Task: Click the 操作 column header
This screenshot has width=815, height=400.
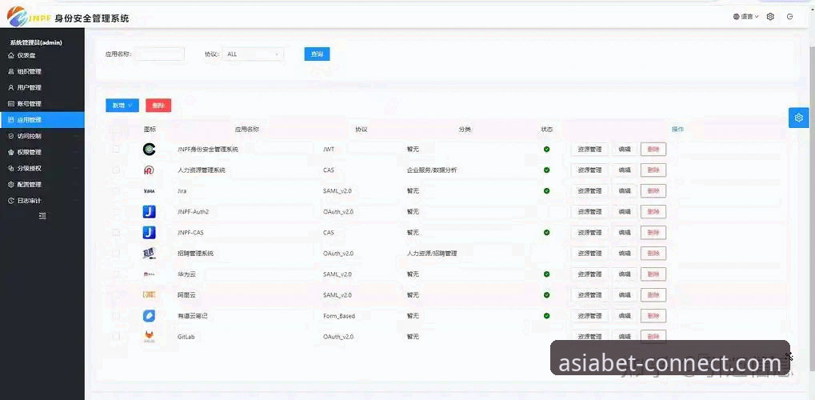Action: pyautogui.click(x=677, y=129)
